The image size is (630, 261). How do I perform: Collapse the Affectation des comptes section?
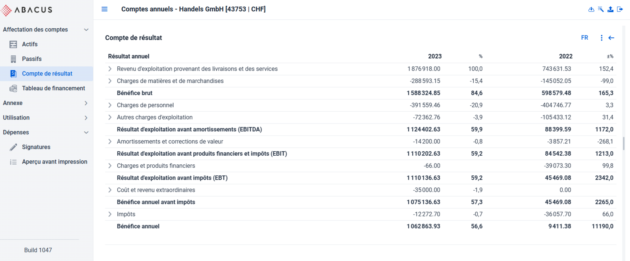46,29
